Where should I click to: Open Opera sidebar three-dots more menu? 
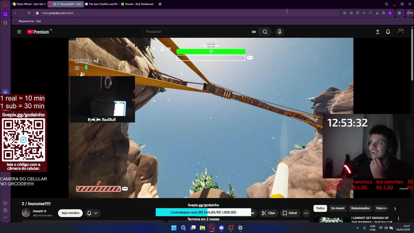(x=5, y=217)
